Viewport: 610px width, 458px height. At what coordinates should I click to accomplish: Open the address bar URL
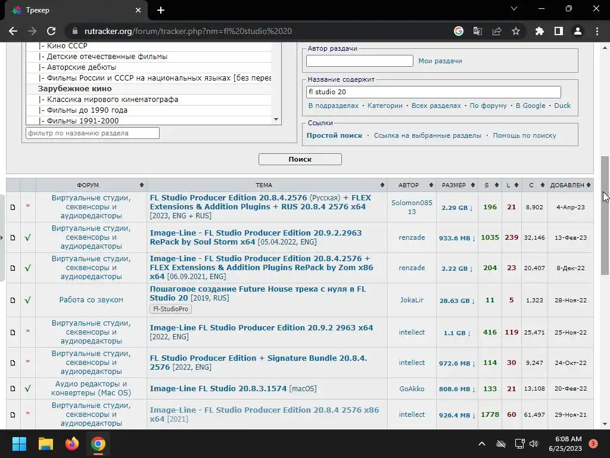click(x=188, y=31)
